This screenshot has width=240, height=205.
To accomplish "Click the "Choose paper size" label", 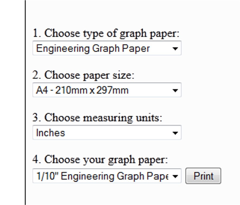I will pos(89,75).
